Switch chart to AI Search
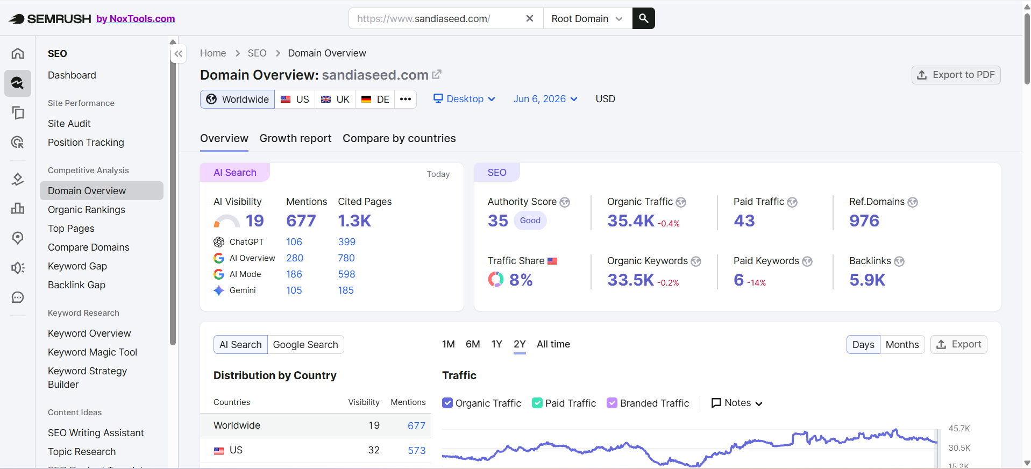 240,345
